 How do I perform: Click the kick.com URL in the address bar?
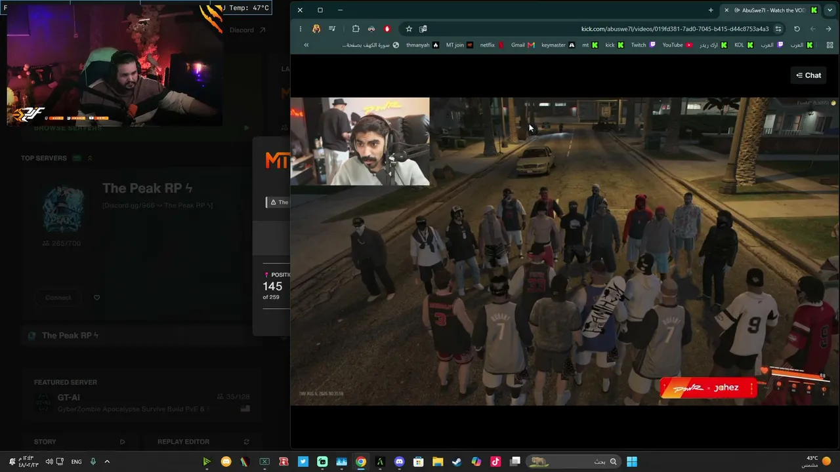(675, 29)
